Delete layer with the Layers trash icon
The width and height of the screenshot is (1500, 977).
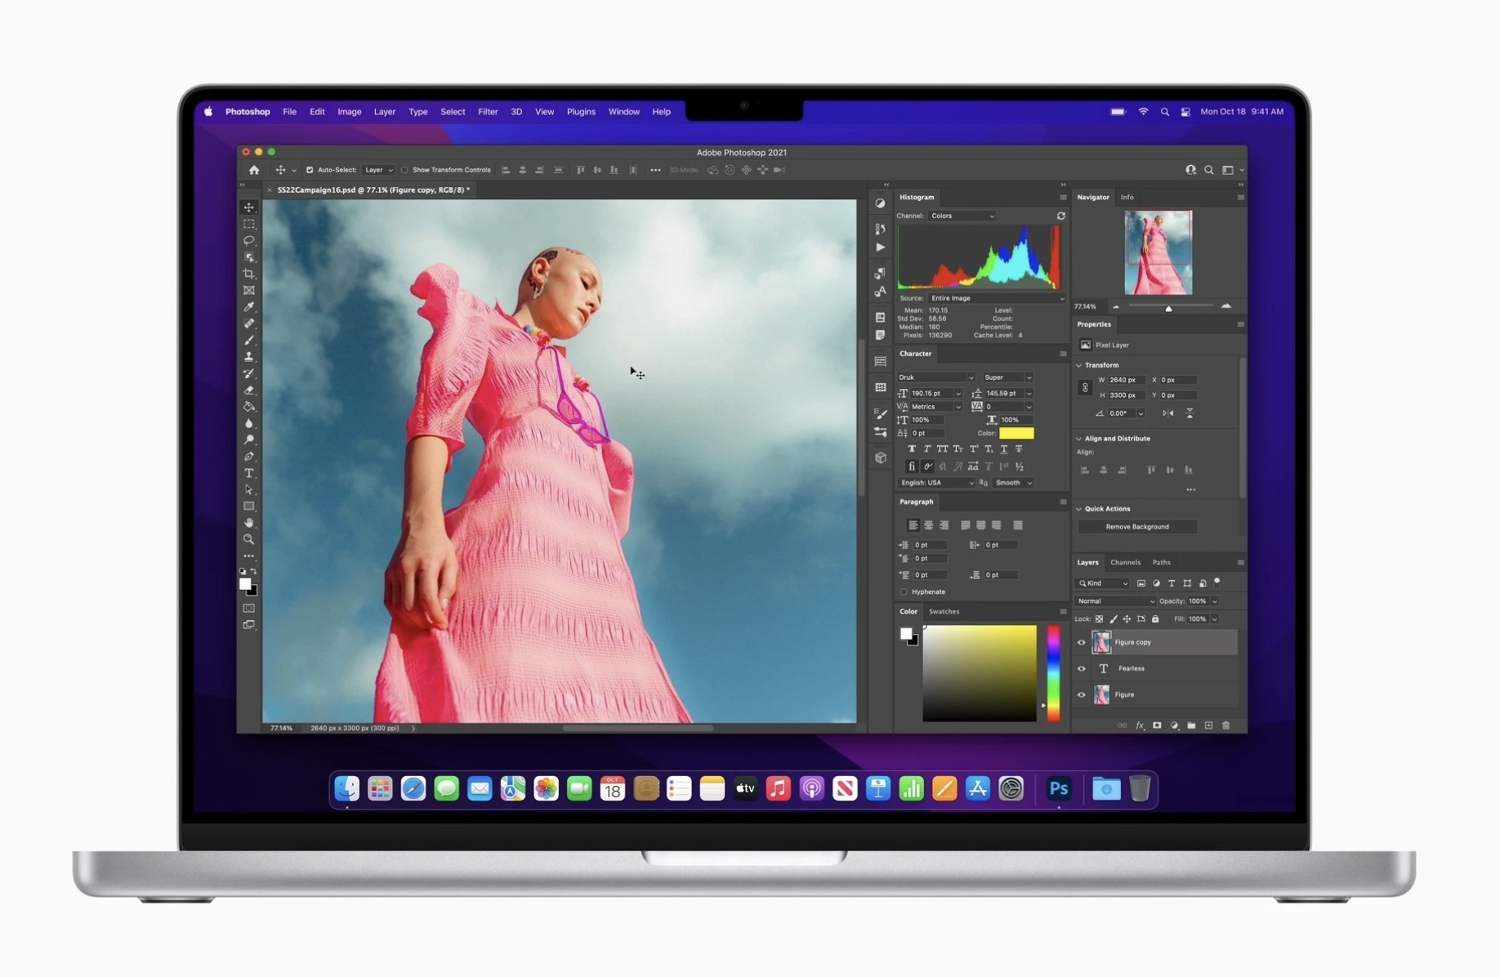1225,725
